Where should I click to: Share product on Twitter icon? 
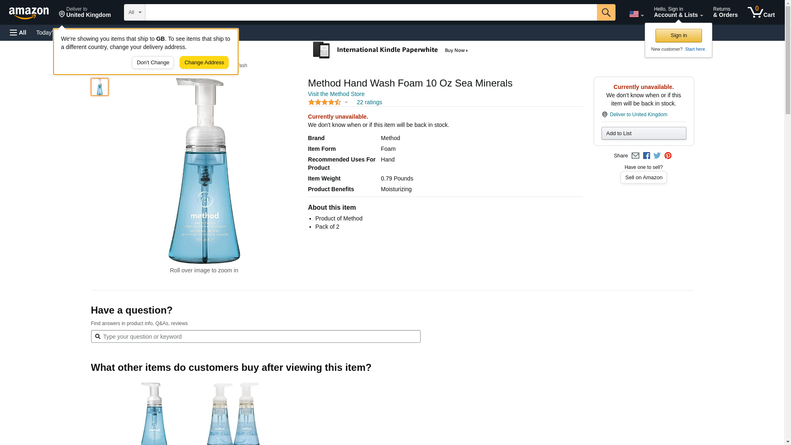click(x=657, y=156)
